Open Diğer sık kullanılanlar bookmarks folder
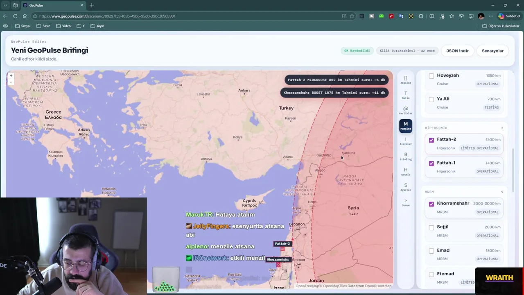 coord(501,26)
